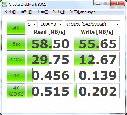This screenshot has height=115, width=127.
Task: Select the 4K QD32 read result 0.515
Action: click(49, 91)
